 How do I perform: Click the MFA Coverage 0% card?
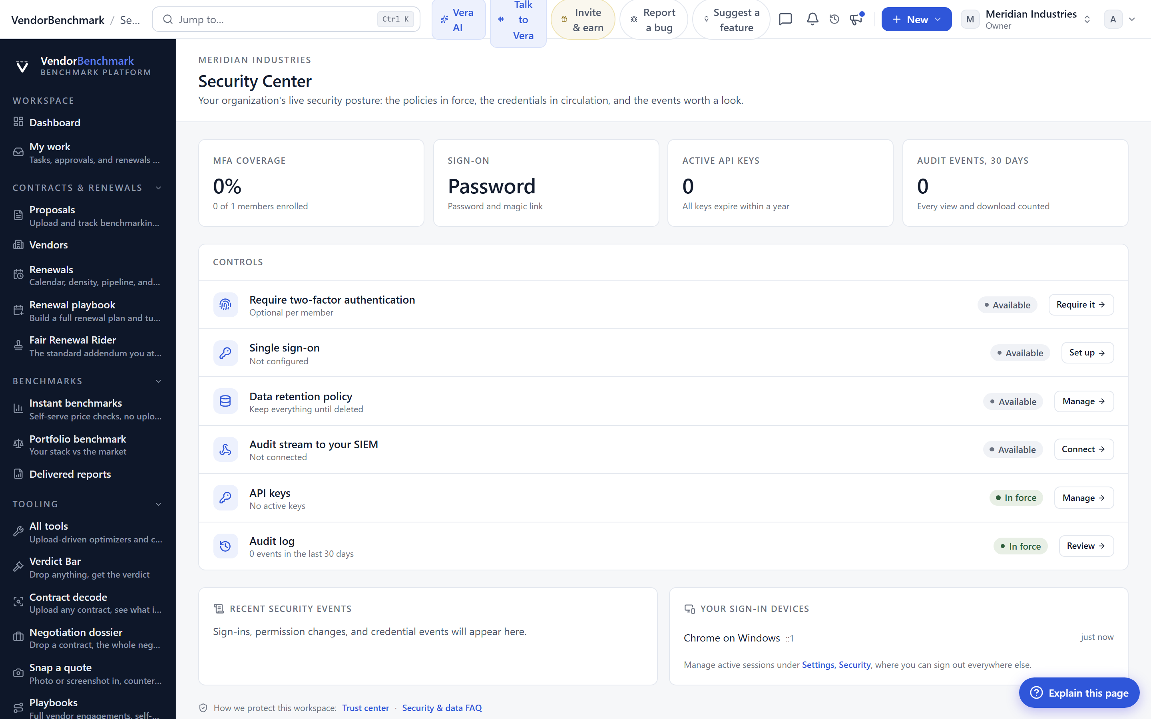point(311,183)
